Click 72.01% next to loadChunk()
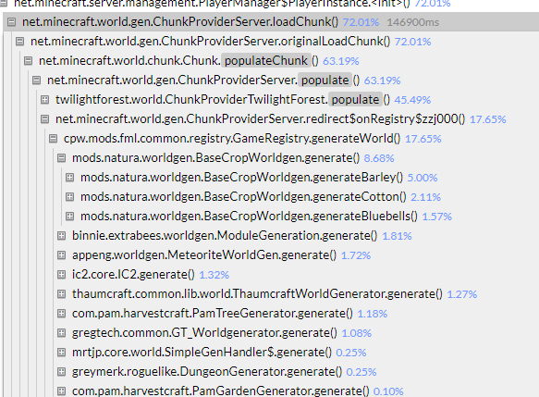 [x=361, y=22]
